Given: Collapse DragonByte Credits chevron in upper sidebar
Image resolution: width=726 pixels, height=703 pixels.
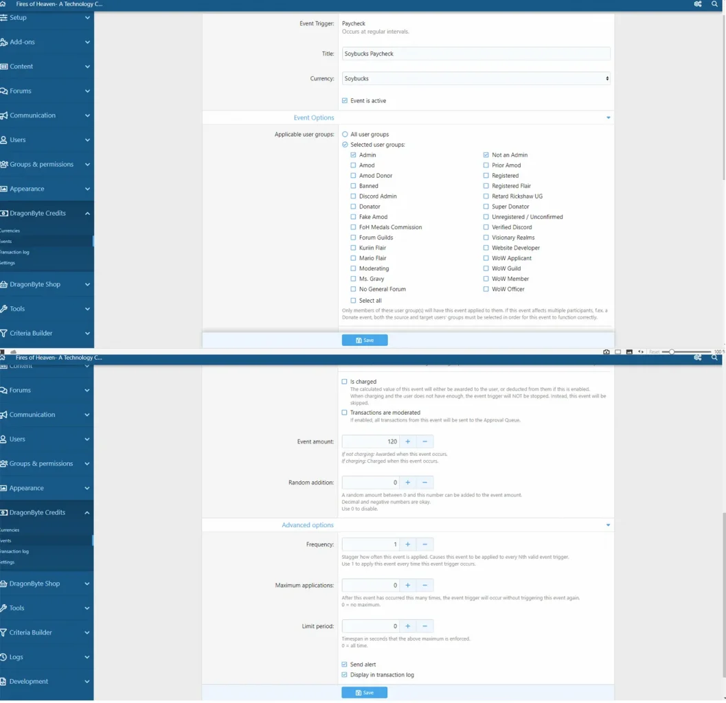Looking at the screenshot, I should pos(87,214).
